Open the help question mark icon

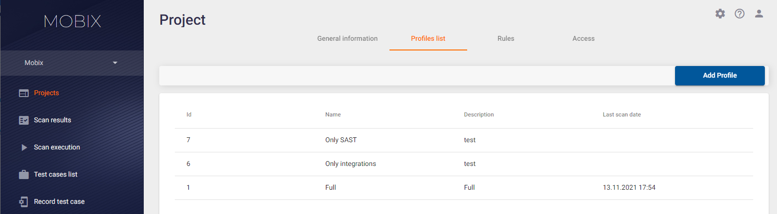(x=740, y=14)
